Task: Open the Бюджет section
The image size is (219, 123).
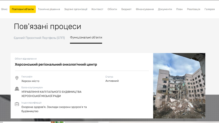Action: pyautogui.click(x=126, y=9)
